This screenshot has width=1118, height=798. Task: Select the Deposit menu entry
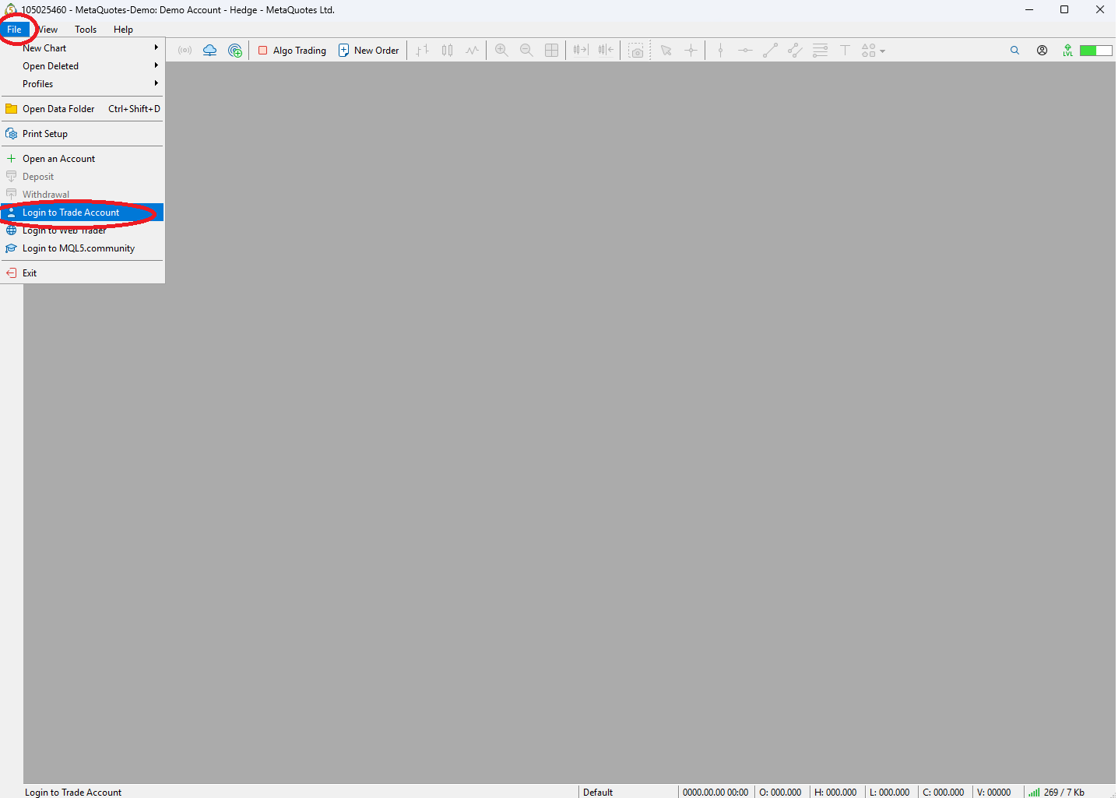click(x=83, y=177)
